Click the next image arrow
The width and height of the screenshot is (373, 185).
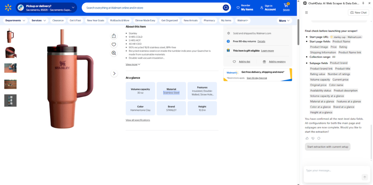[114, 74]
